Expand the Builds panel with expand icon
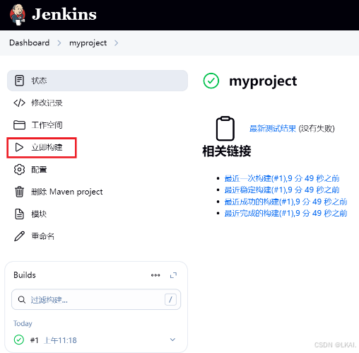Image resolution: width=359 pixels, height=353 pixels. (x=173, y=275)
